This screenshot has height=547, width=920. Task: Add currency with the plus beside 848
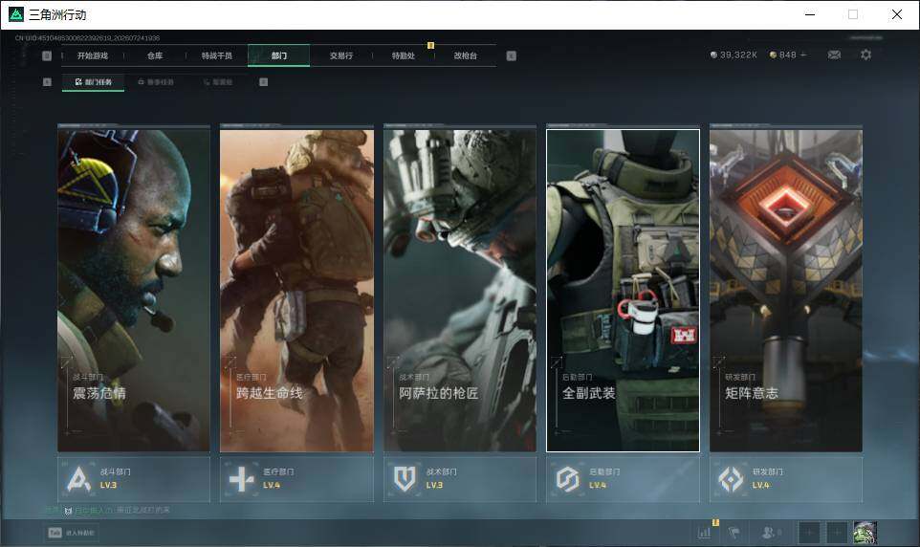click(803, 55)
